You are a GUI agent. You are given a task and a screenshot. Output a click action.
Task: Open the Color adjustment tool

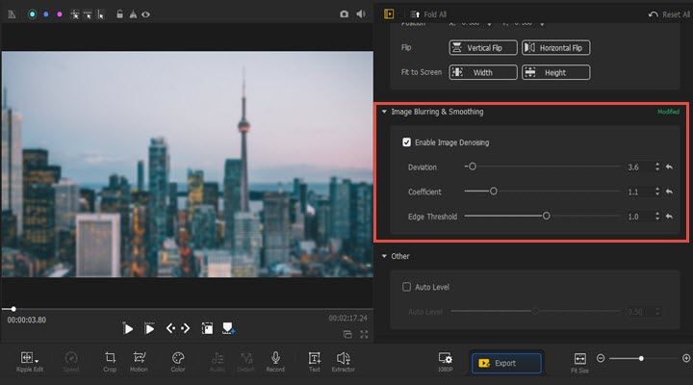pyautogui.click(x=178, y=358)
